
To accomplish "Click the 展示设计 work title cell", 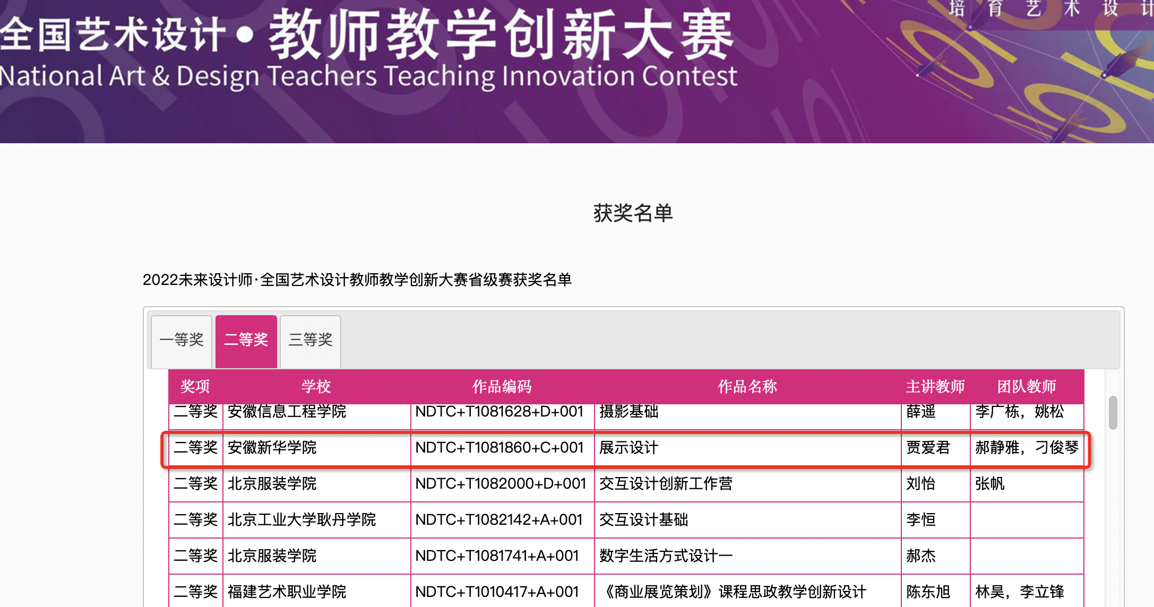I will click(x=629, y=448).
